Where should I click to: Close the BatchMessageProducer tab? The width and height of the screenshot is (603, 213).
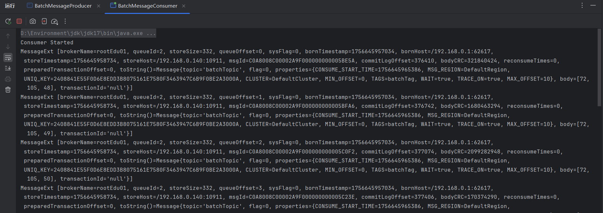[99, 6]
